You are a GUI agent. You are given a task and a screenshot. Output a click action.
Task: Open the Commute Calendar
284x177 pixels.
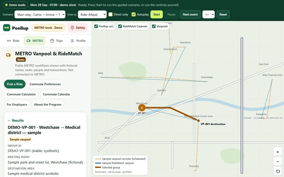pos(56,94)
